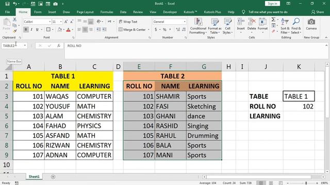Toggle Middle Align vertical alignment
The image size is (330, 185).
point(85,22)
